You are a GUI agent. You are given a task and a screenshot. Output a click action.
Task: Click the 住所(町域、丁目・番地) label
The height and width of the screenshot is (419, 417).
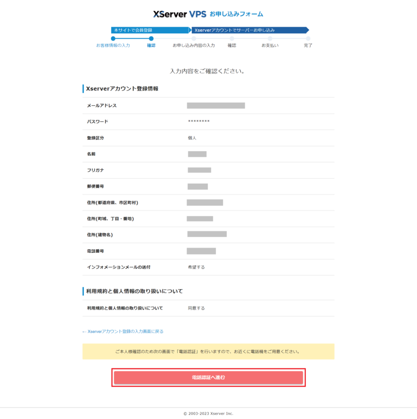pyautogui.click(x=111, y=218)
